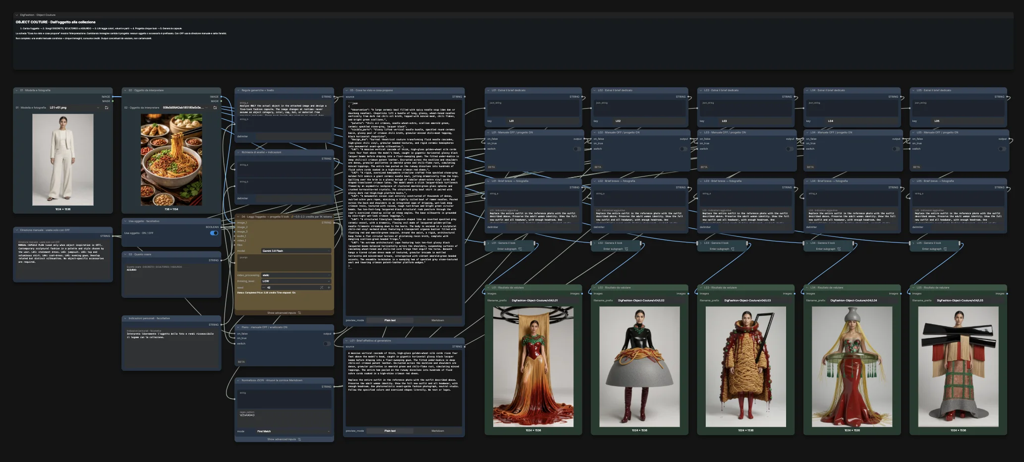Open the video_processing dropdown set to static
Image resolution: width=1024 pixels, height=462 pixels.
[296, 275]
